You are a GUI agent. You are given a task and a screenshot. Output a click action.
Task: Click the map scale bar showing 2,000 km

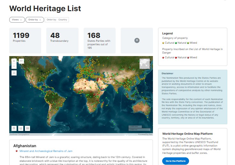click(x=135, y=127)
